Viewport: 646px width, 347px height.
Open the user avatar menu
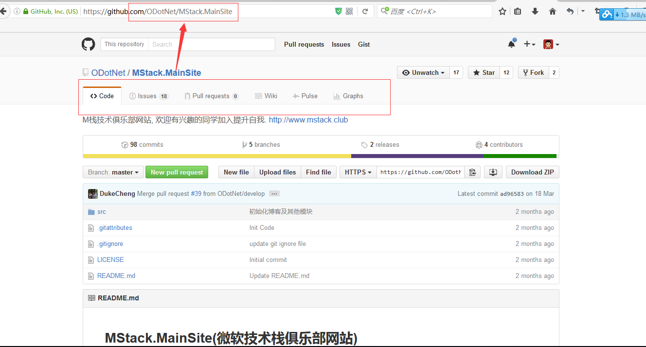[x=551, y=44]
